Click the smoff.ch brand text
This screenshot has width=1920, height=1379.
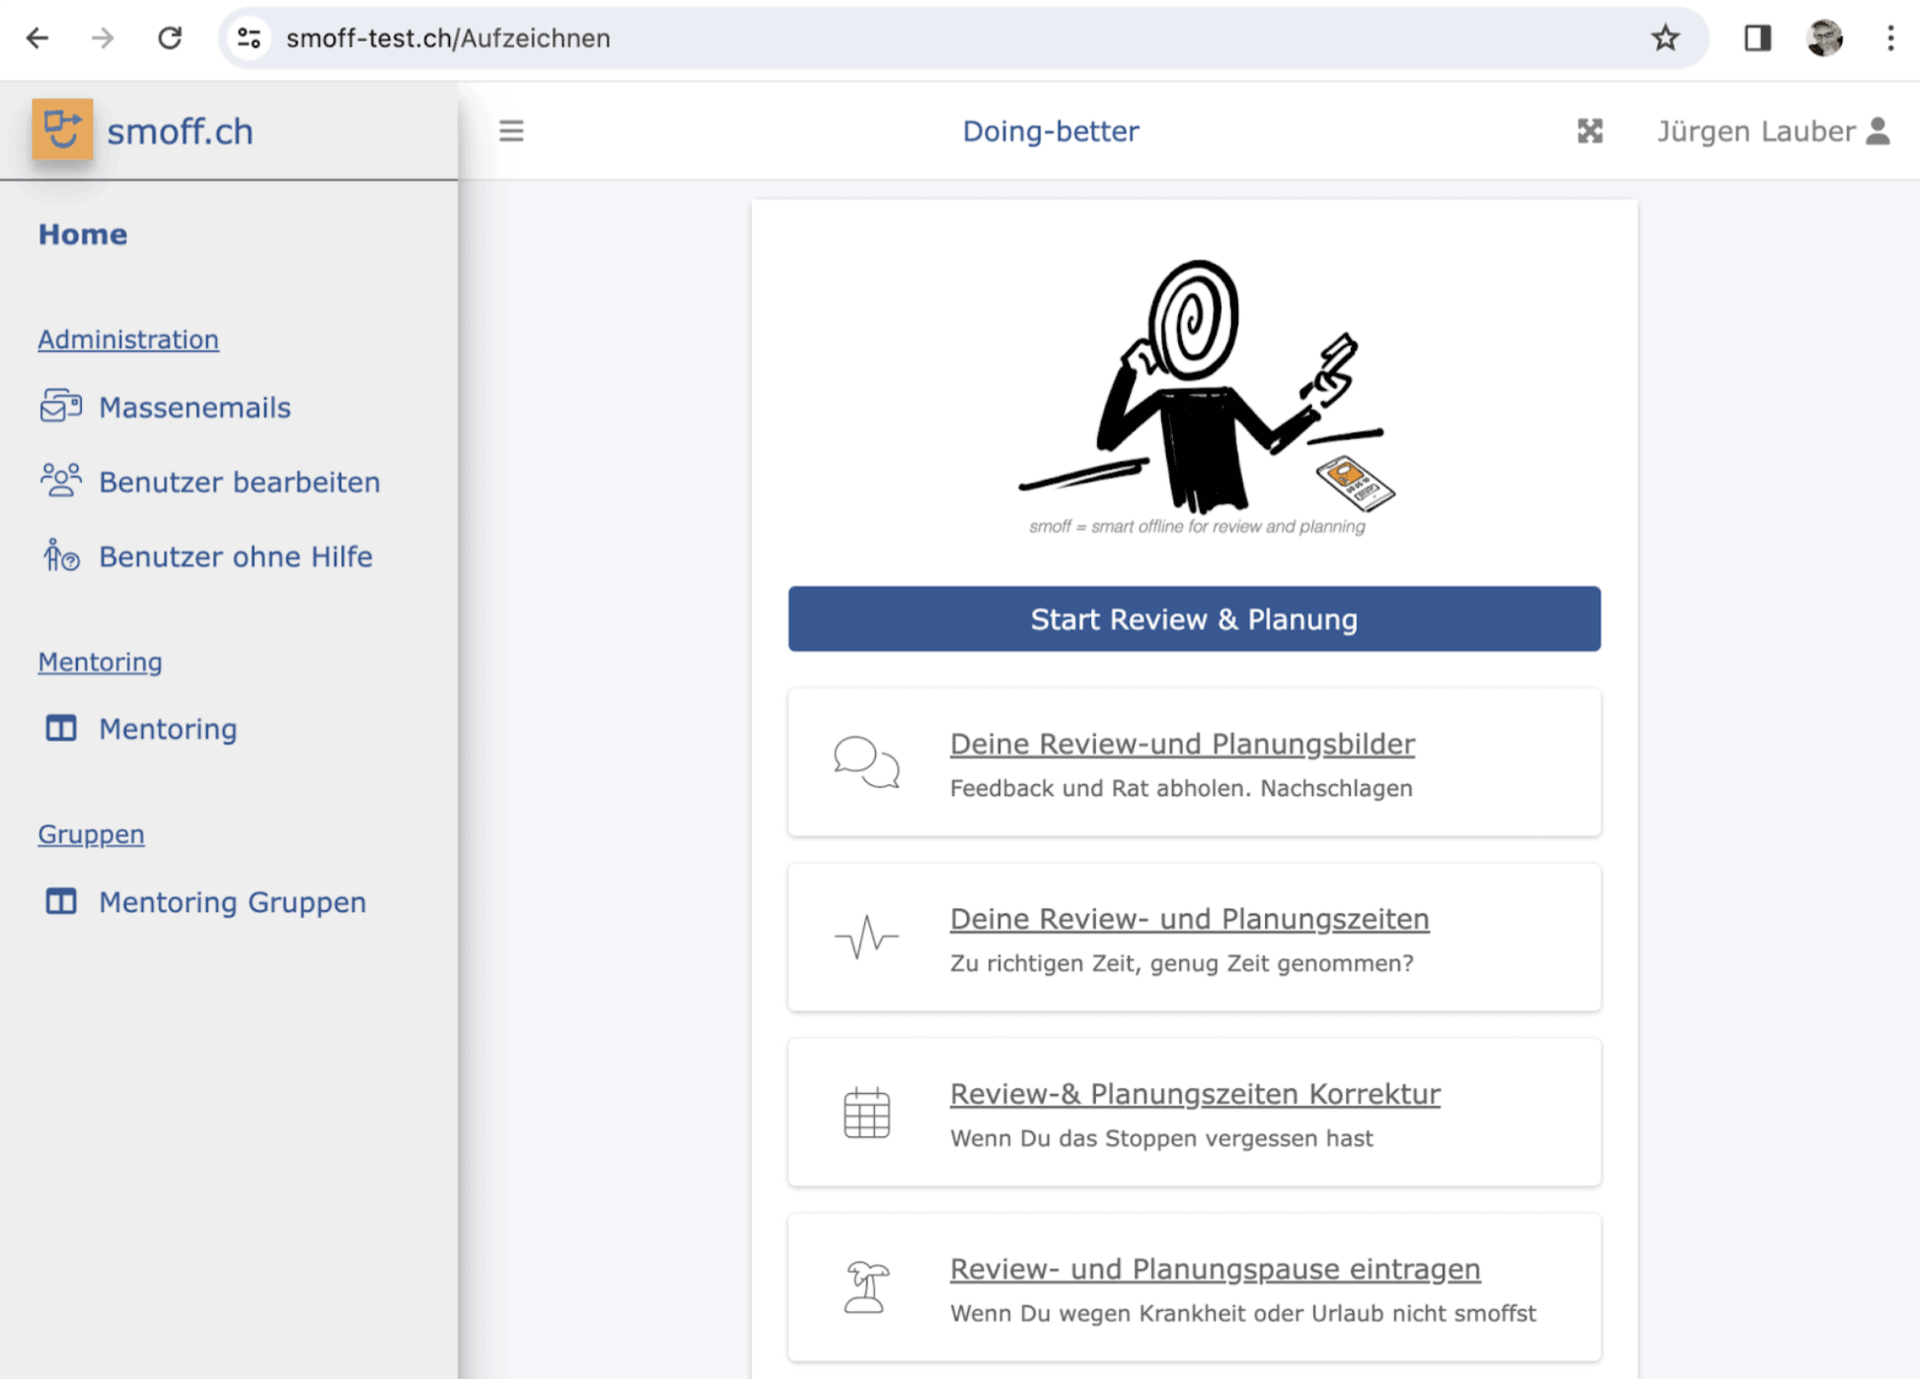180,131
